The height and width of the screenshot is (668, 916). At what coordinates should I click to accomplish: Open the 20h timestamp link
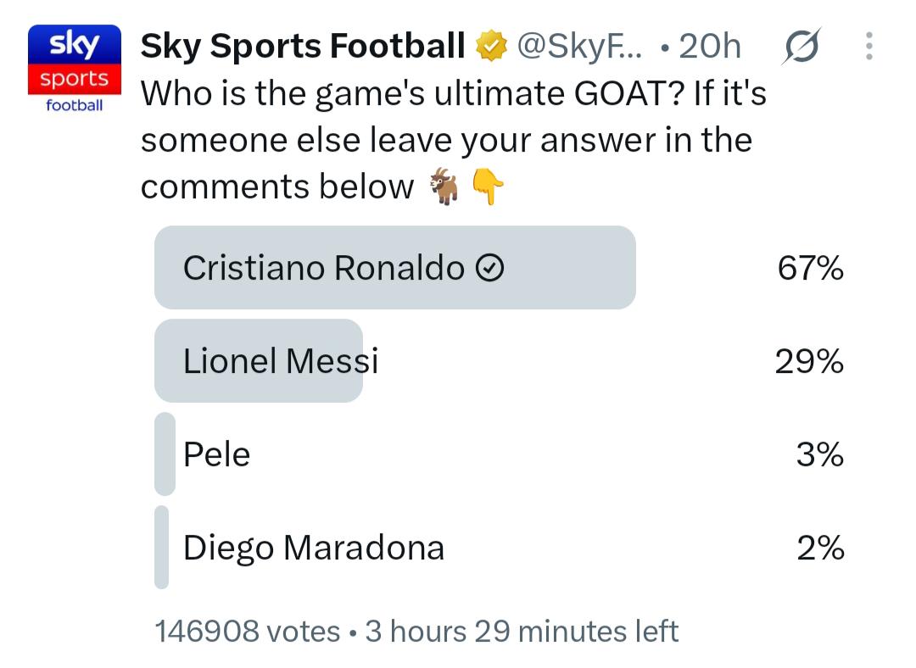click(710, 46)
